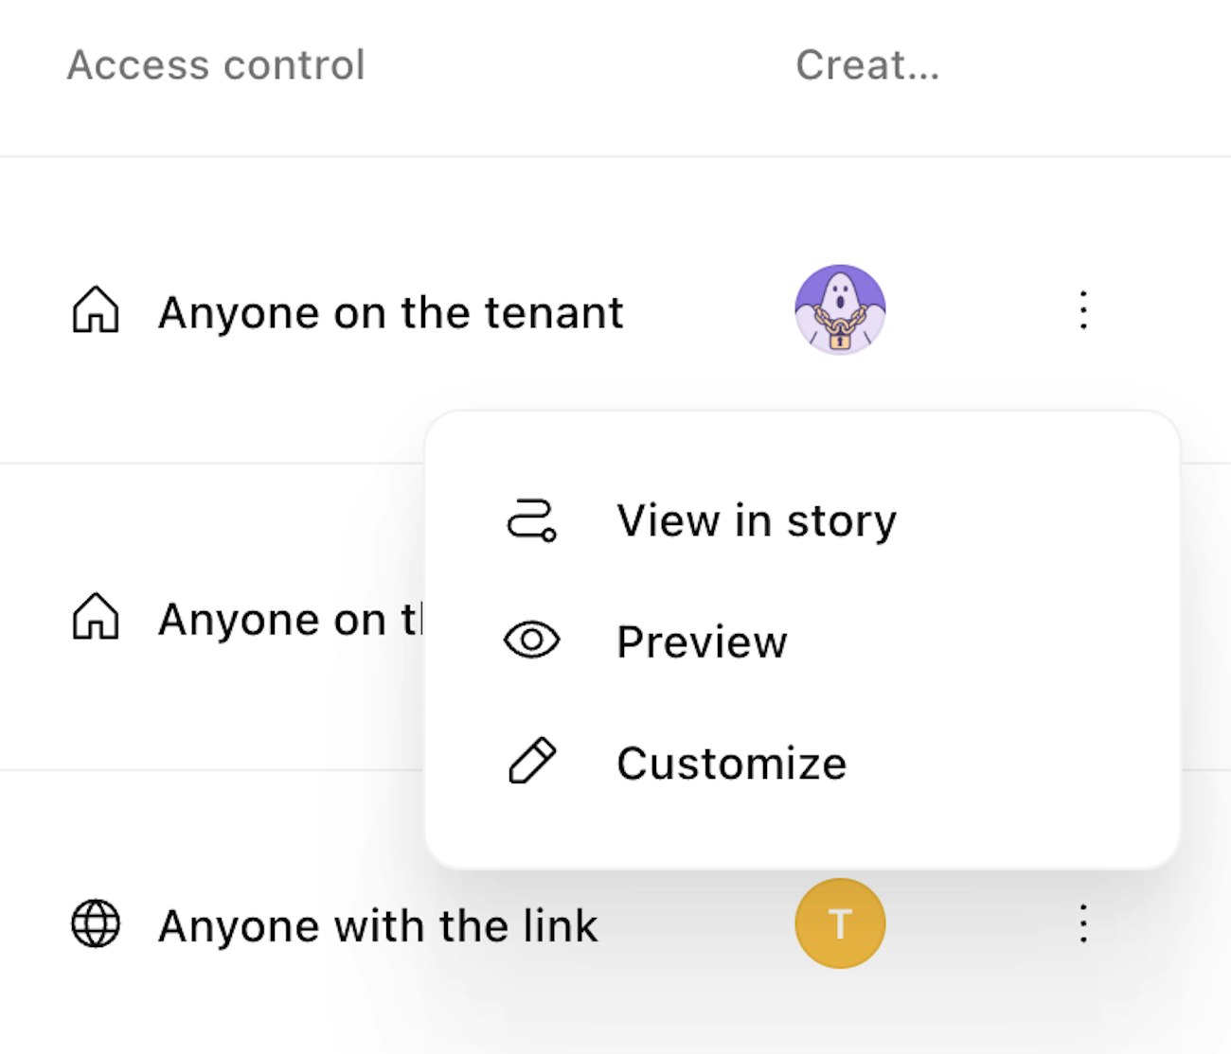Viewport: 1231px width, 1054px height.
Task: Pick 'Customize' from the context menu
Action: click(x=731, y=763)
